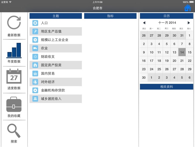Select day 23 in calendar
Viewport: 195px width, 147px height.
pyautogui.click(x=144, y=69)
